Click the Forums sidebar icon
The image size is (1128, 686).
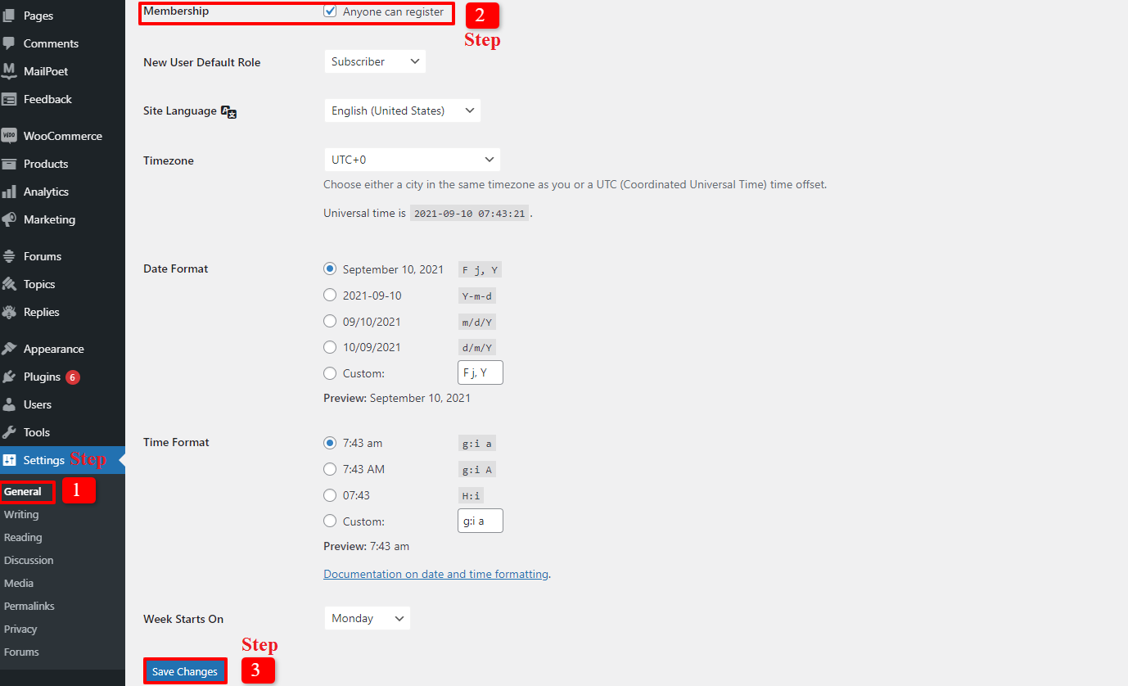click(9, 256)
